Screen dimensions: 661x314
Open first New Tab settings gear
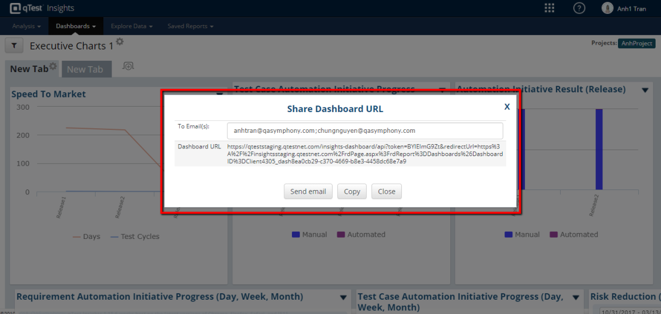tap(53, 66)
